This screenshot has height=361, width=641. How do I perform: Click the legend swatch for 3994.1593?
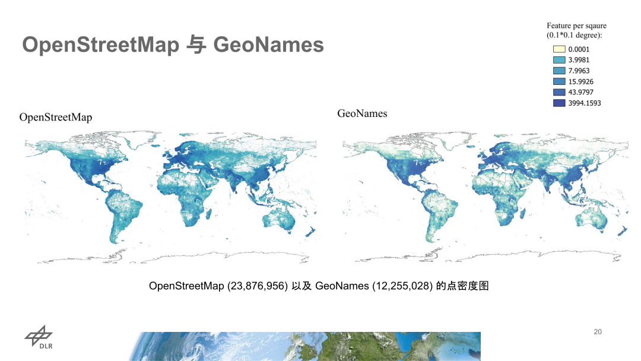pos(559,103)
